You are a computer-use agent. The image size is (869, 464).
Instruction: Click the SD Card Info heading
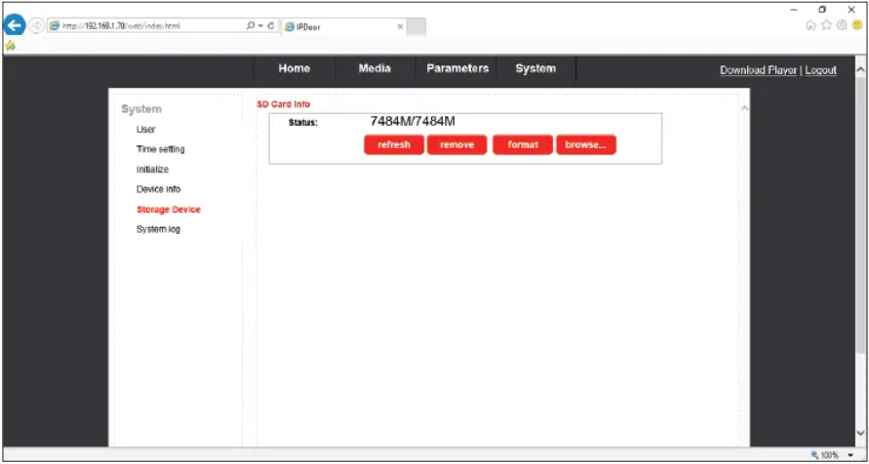tap(283, 104)
